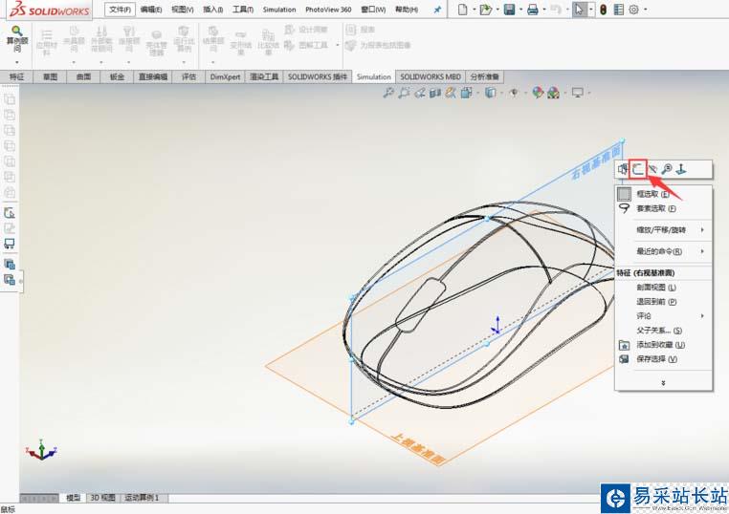Click the Zoom to Fit icon
729x514 pixels.
pos(388,93)
